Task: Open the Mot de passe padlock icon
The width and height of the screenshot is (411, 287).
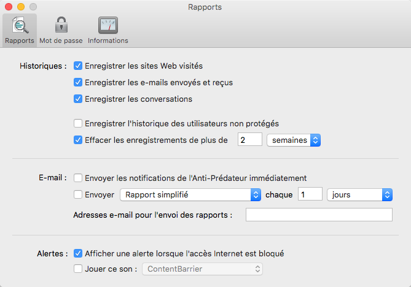Action: click(61, 25)
